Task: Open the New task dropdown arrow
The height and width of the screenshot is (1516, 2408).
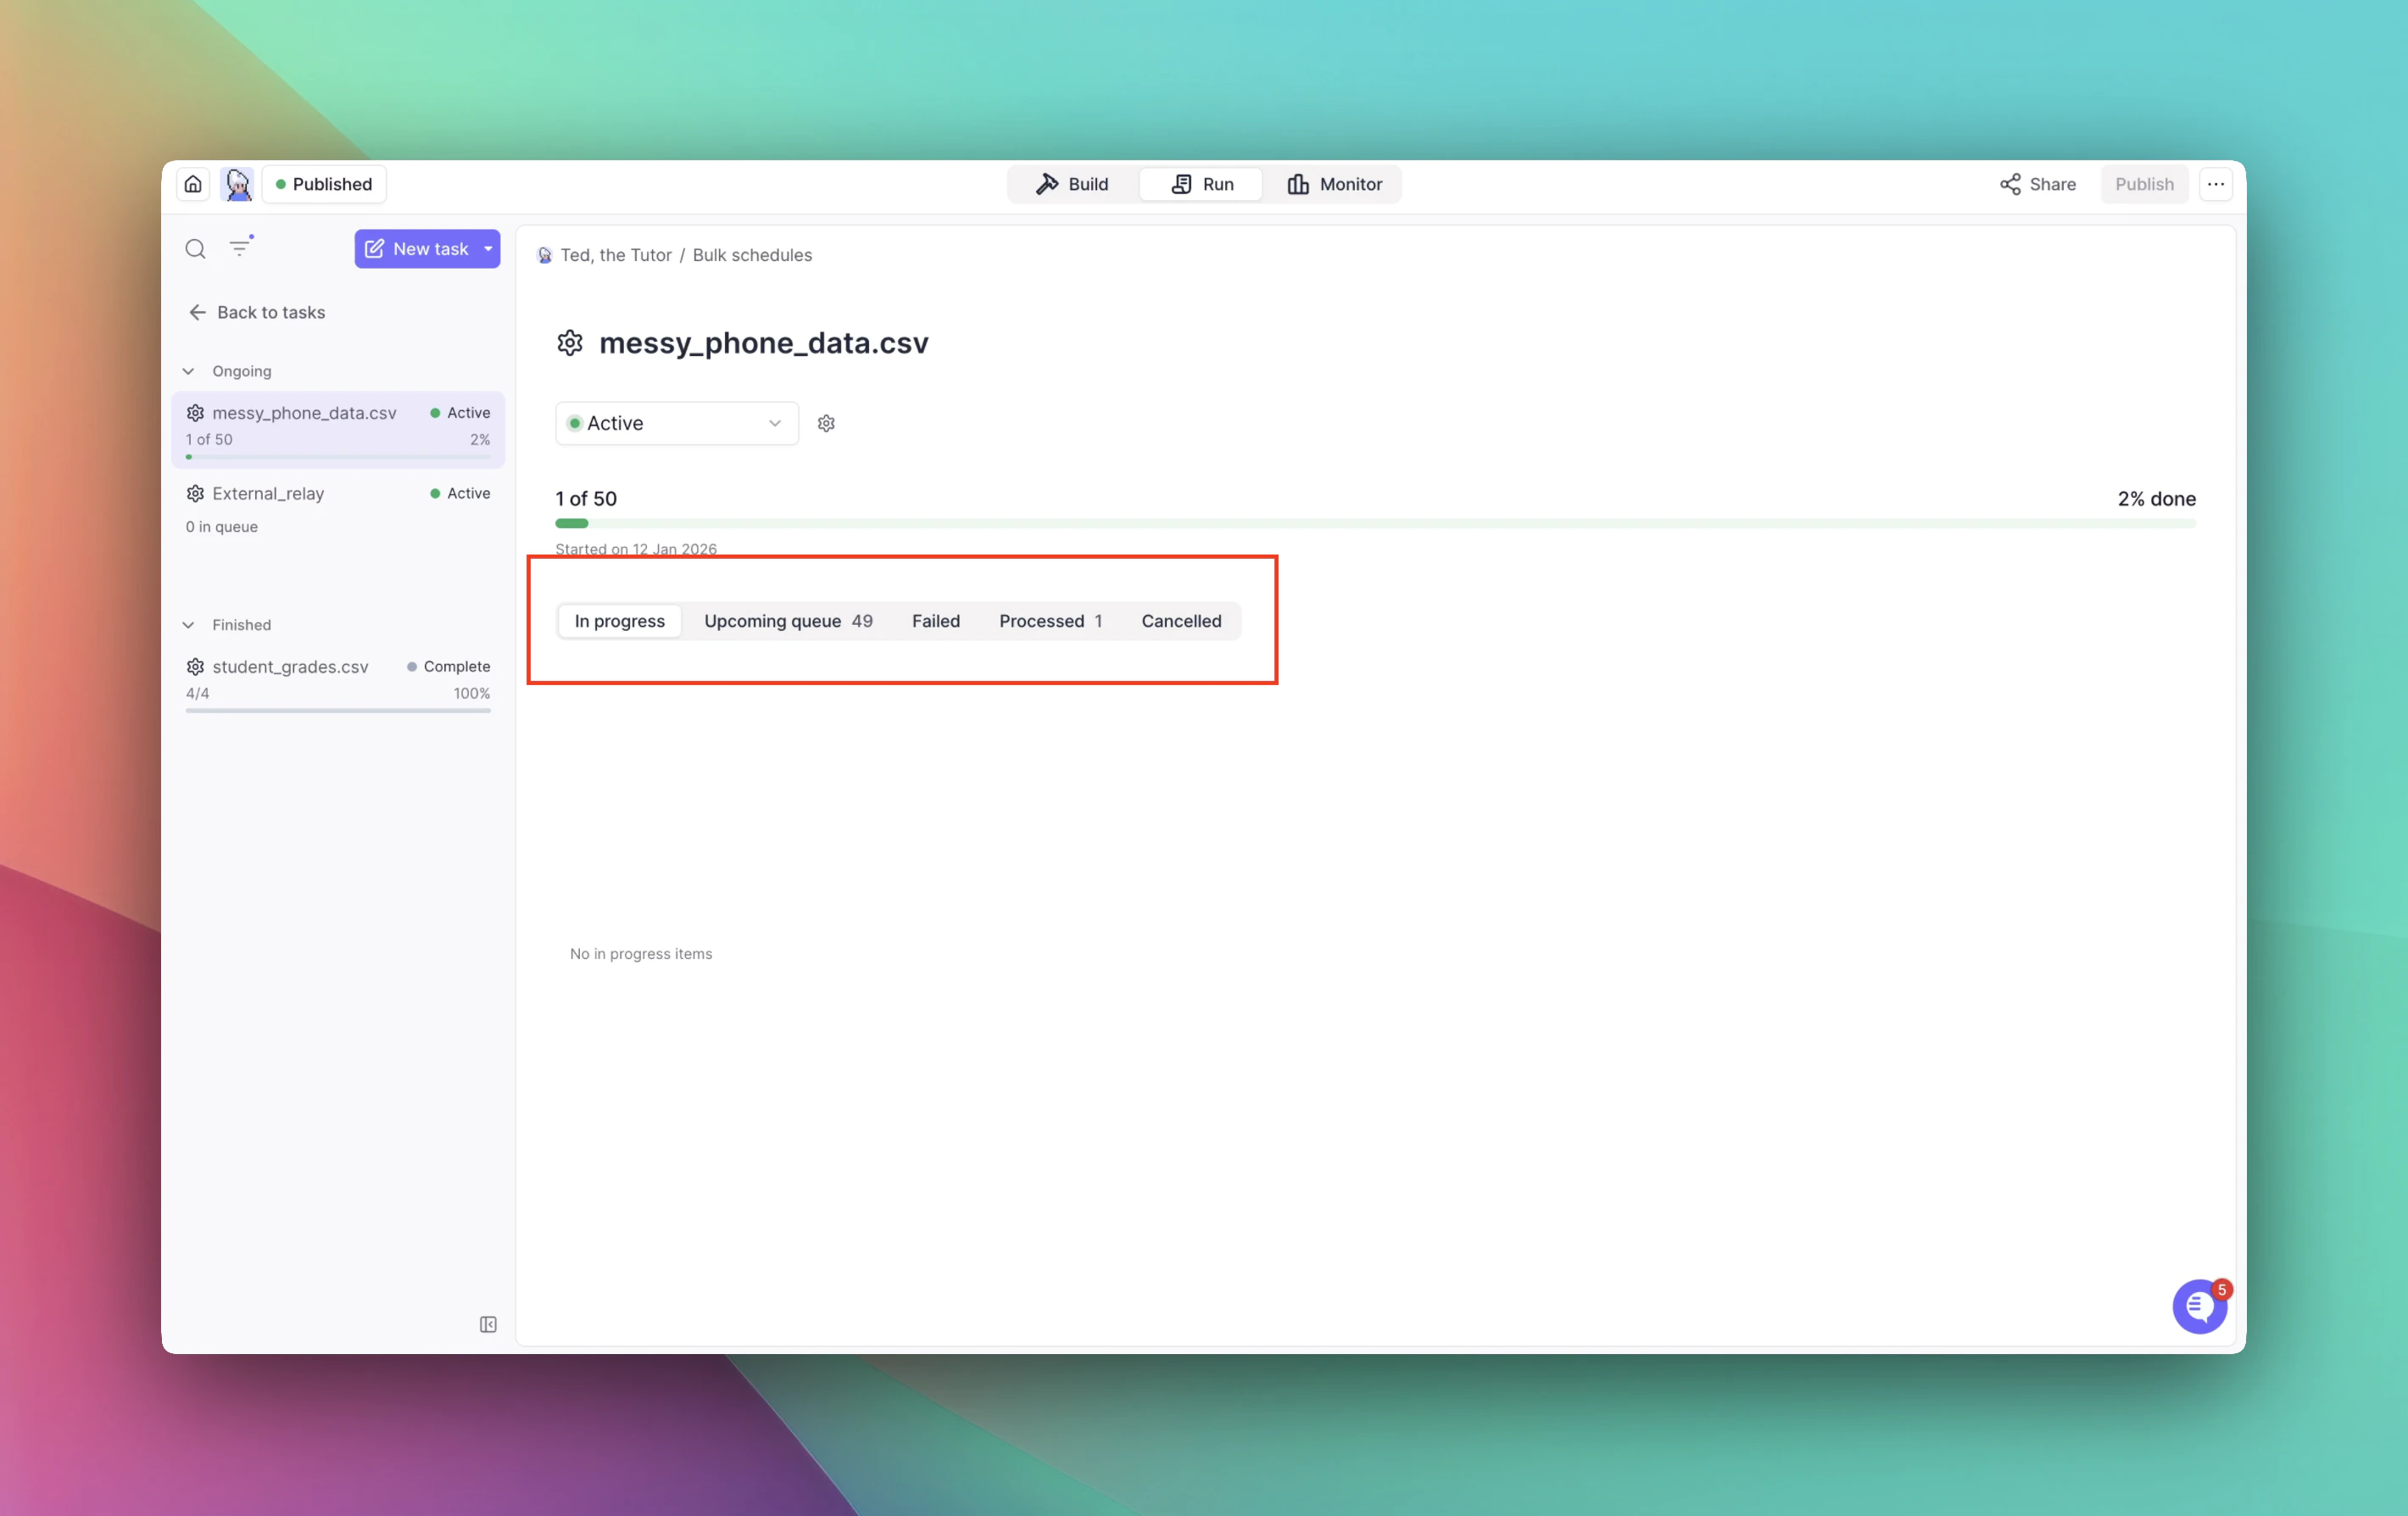Action: [488, 249]
